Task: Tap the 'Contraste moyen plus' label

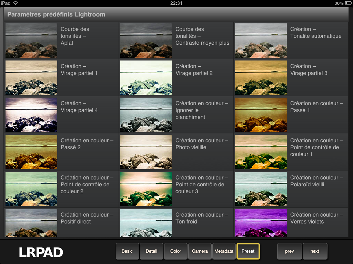Action: click(x=202, y=43)
